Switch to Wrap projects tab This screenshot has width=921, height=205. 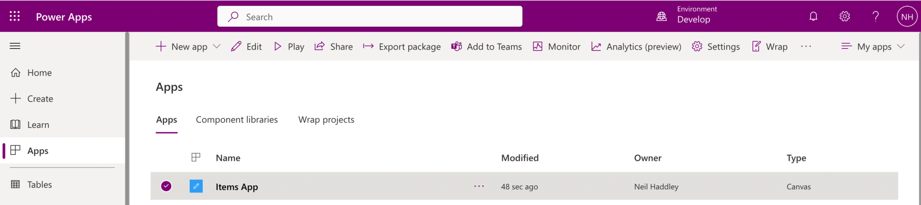point(326,120)
